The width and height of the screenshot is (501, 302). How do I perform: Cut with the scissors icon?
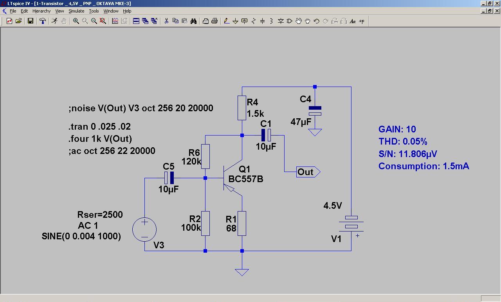(166, 21)
